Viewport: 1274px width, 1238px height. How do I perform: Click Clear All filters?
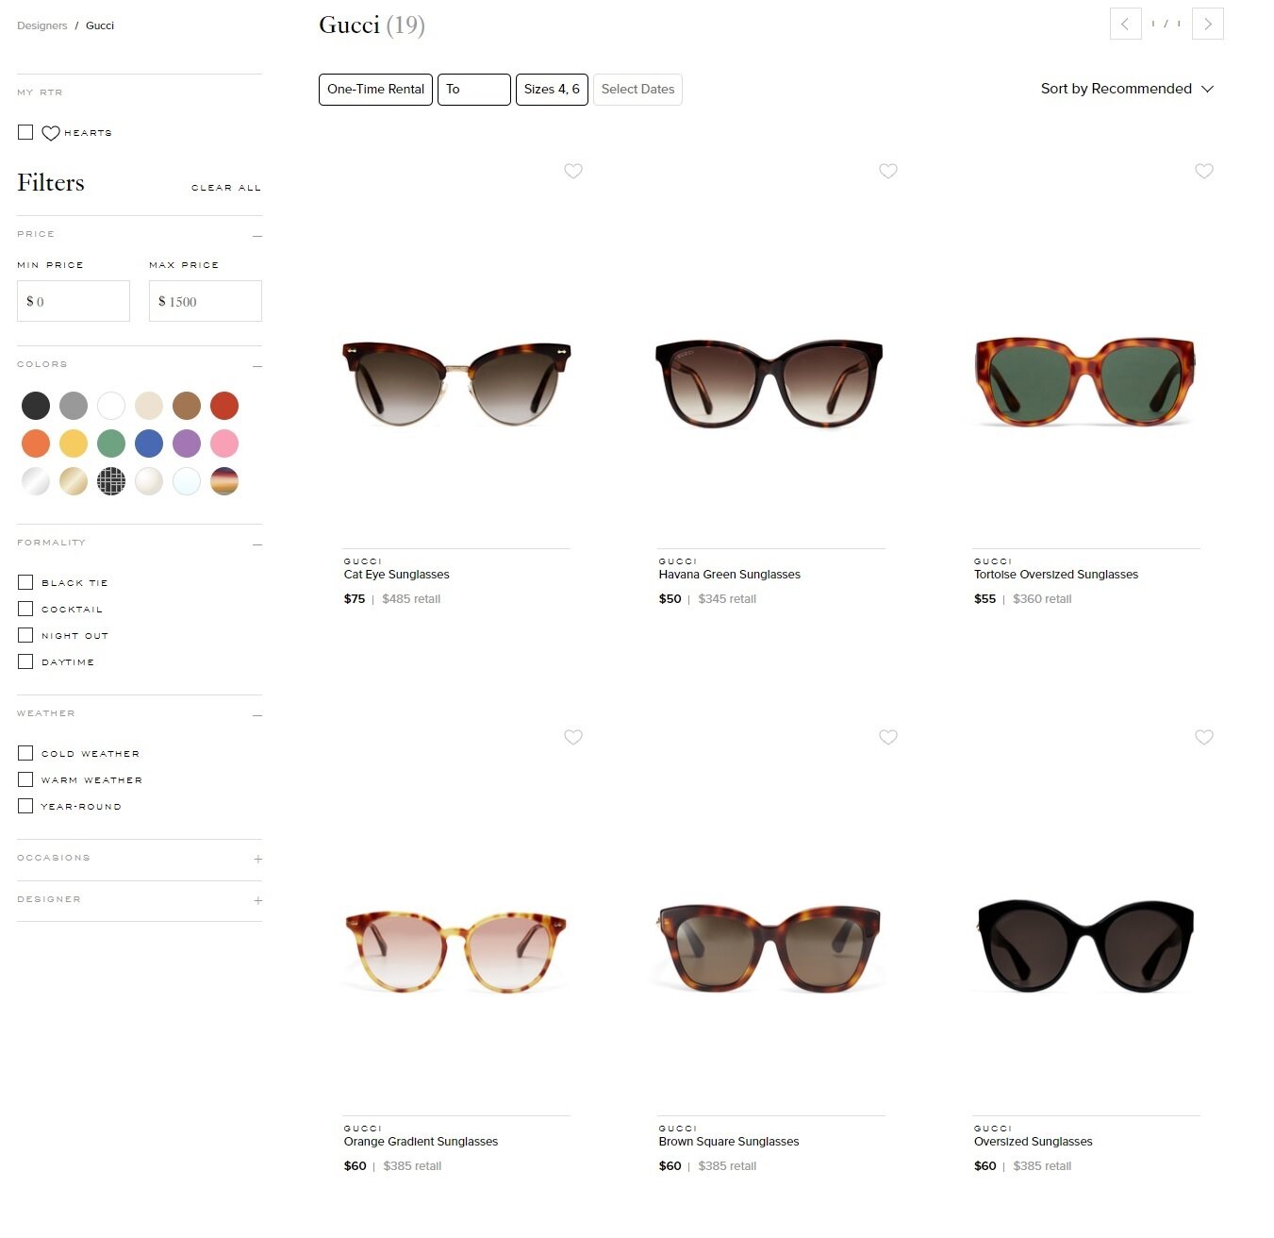(226, 188)
